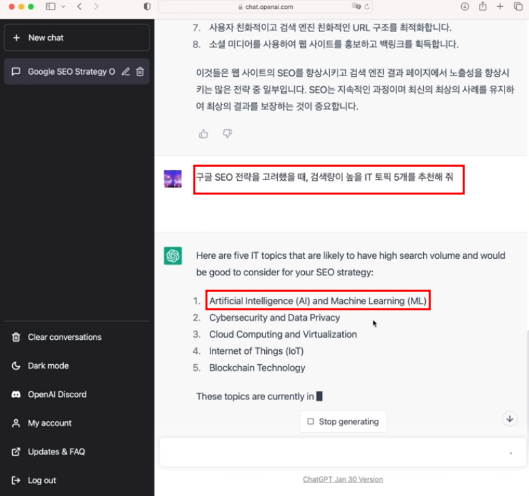The image size is (529, 496).
Task: Click the Dark mode moon icon
Action: point(16,366)
